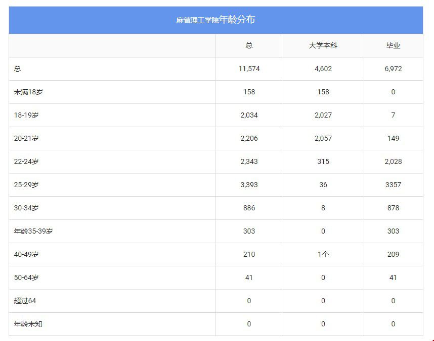The height and width of the screenshot is (341, 434).
Task: Click the value 2,034 for 18-19岁
Action: [x=249, y=115]
